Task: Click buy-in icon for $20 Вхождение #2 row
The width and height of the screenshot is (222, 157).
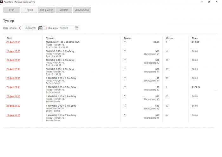Action: (x=125, y=60)
